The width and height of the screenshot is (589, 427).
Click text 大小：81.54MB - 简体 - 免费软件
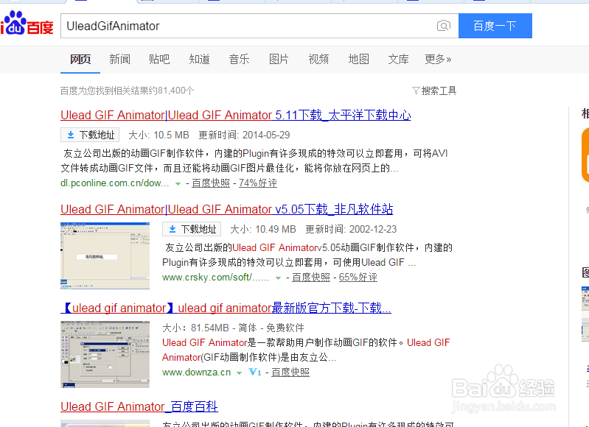[x=233, y=328]
